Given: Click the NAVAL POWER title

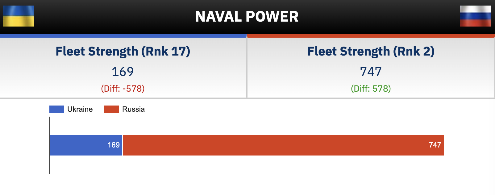Looking at the screenshot, I should pyautogui.click(x=247, y=17).
